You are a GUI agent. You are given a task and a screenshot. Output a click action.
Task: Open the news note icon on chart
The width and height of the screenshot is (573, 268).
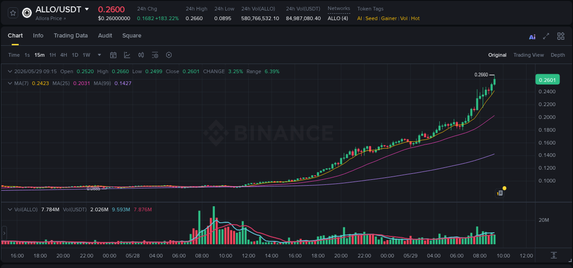500,193
